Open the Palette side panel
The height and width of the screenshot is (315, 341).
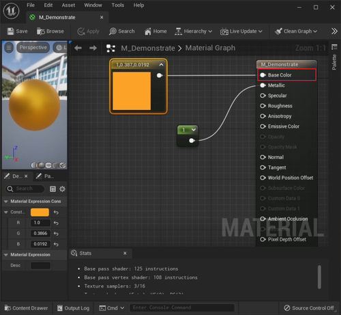[334, 62]
